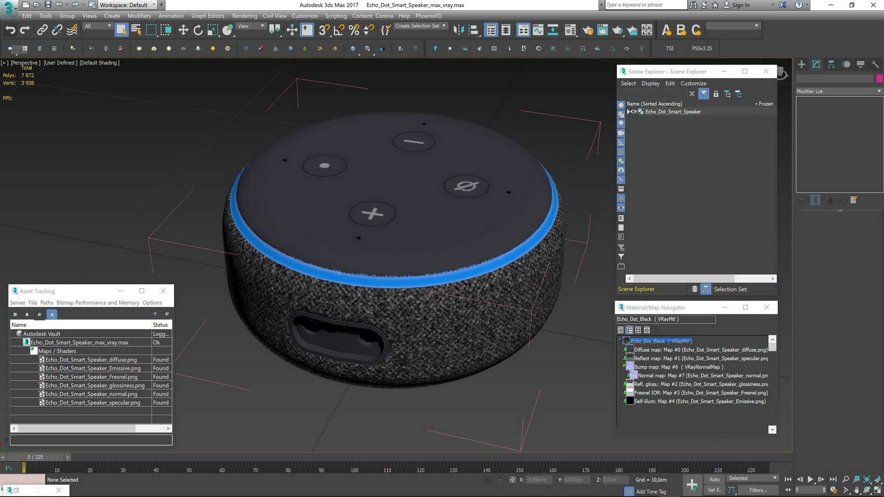The height and width of the screenshot is (497, 884).
Task: Select the Undo arrow icon
Action: point(10,30)
